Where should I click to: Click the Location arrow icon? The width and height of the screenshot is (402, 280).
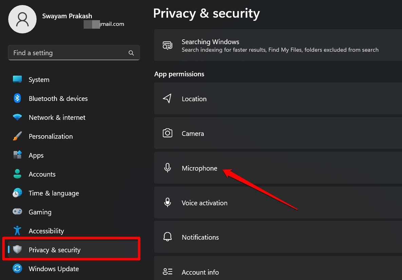(x=167, y=99)
